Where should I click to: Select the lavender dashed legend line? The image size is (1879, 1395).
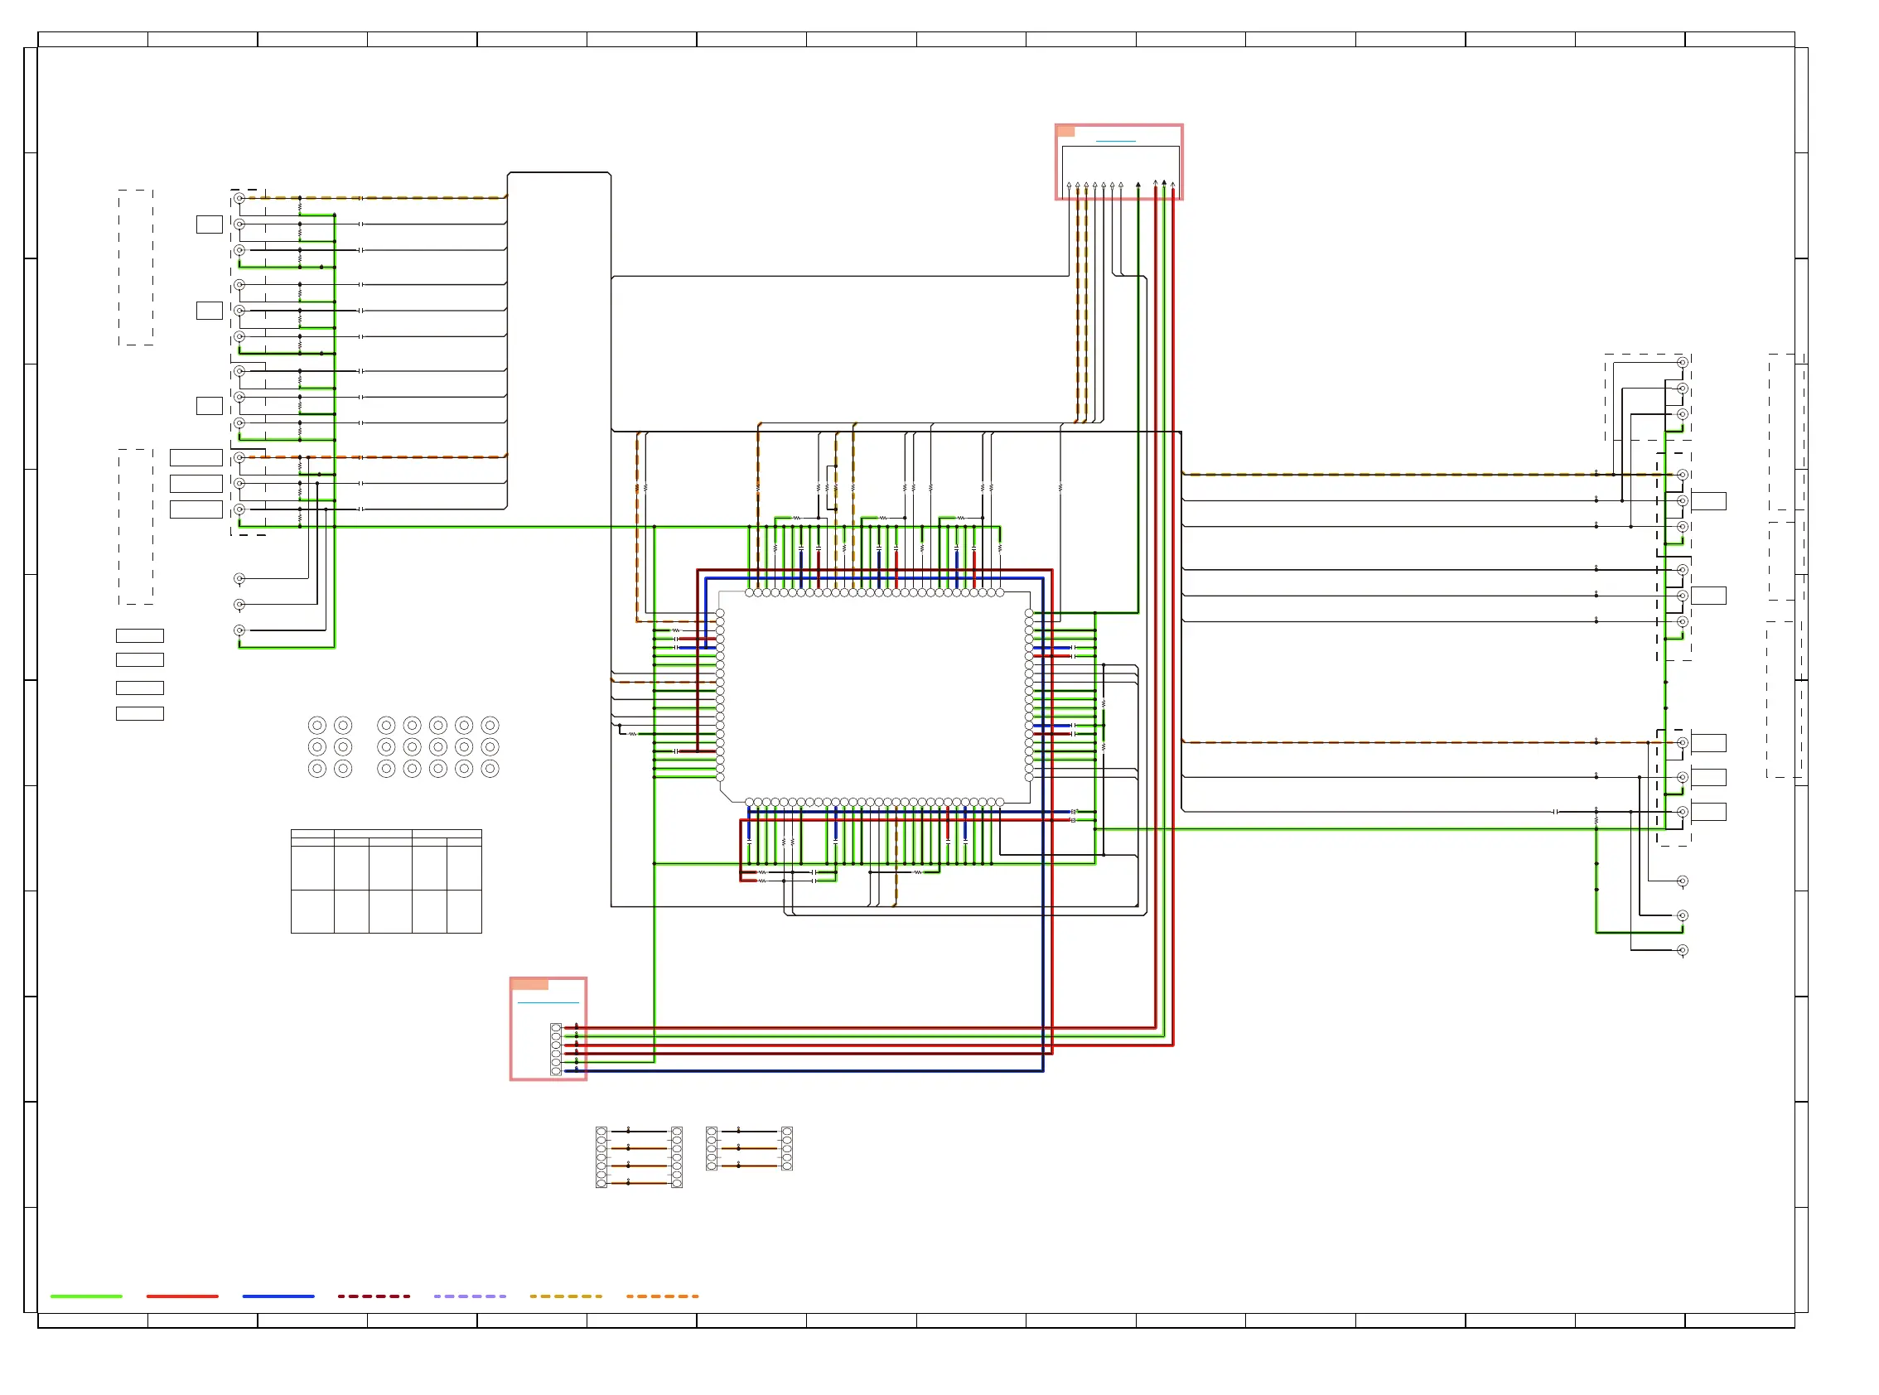(471, 1296)
